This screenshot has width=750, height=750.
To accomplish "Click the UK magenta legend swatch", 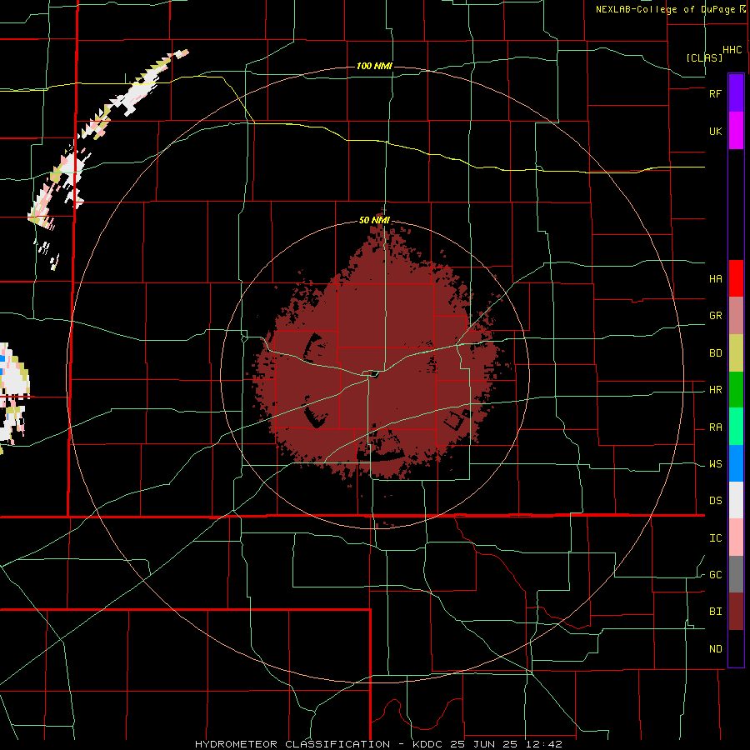I will pos(736,130).
